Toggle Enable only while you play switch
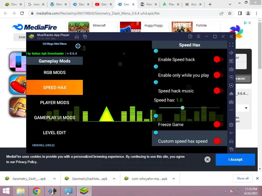Image resolution: width=262 pixels, height=196 pixels. click(218, 75)
